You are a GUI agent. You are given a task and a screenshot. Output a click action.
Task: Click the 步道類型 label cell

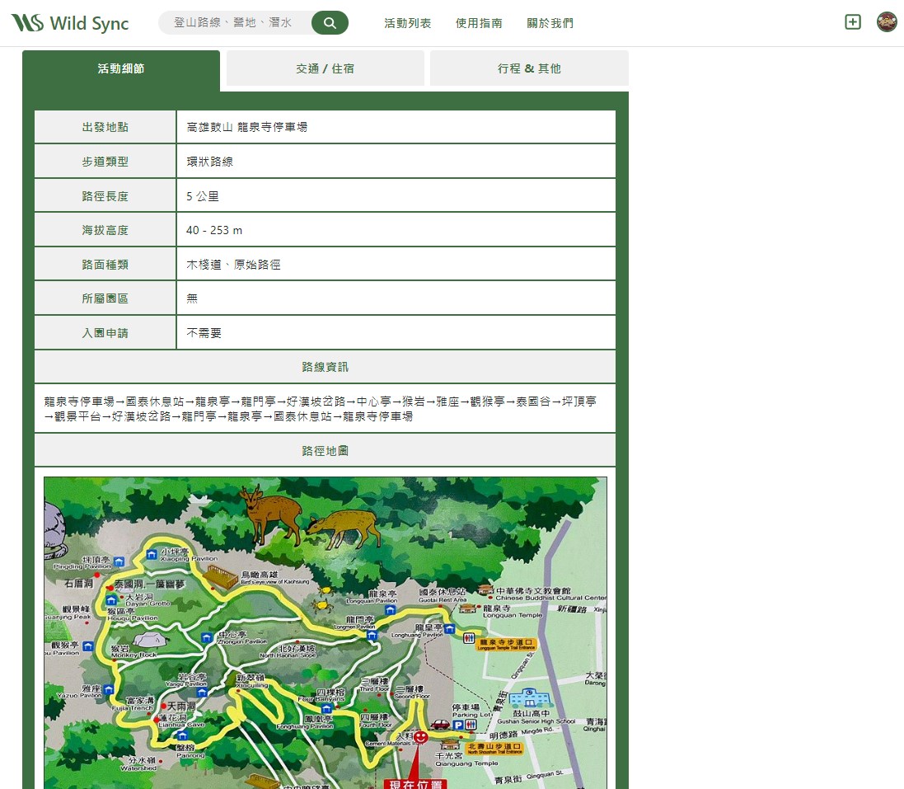tap(105, 162)
